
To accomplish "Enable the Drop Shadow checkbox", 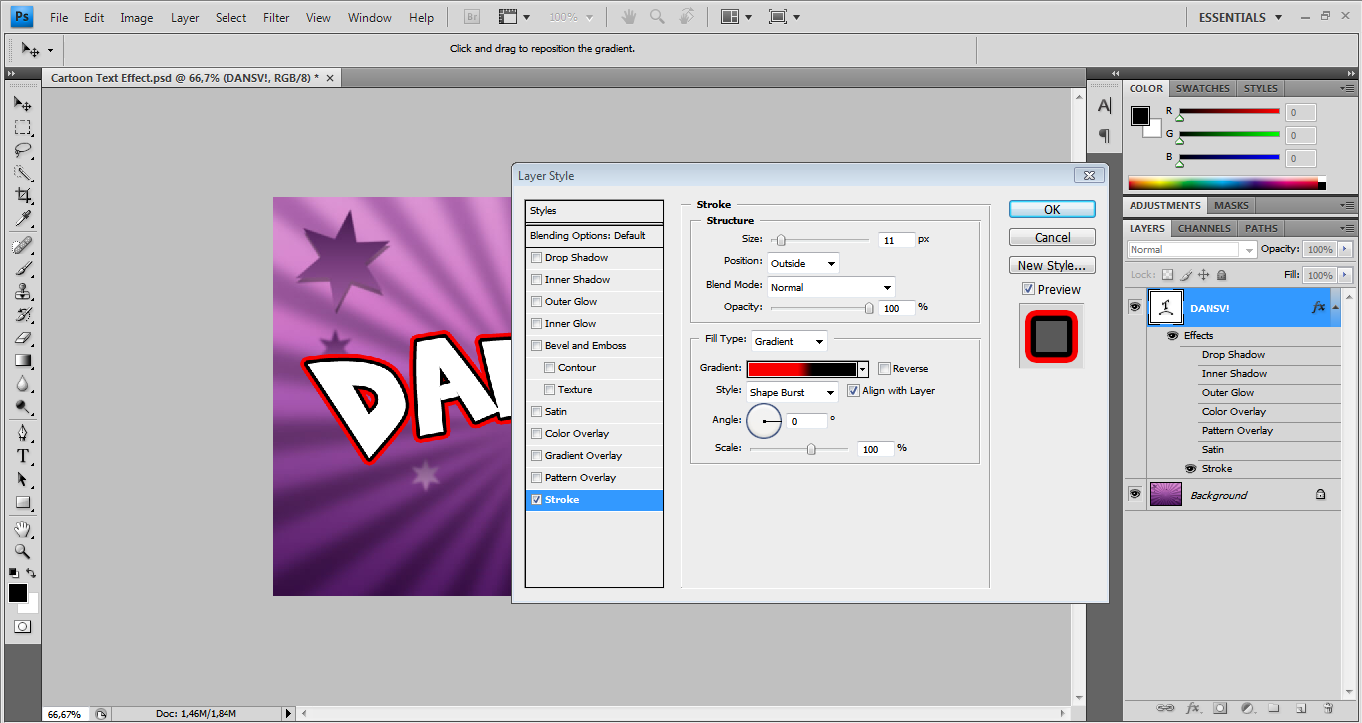I will tap(537, 258).
